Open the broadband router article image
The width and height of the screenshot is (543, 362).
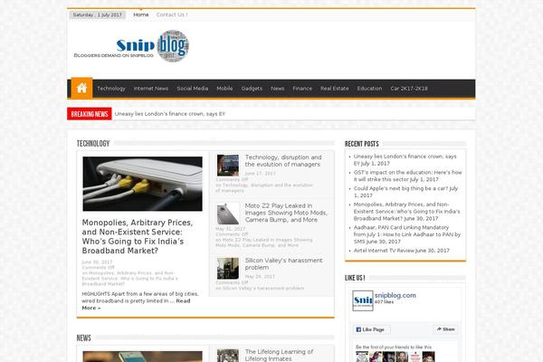pyautogui.click(x=142, y=184)
